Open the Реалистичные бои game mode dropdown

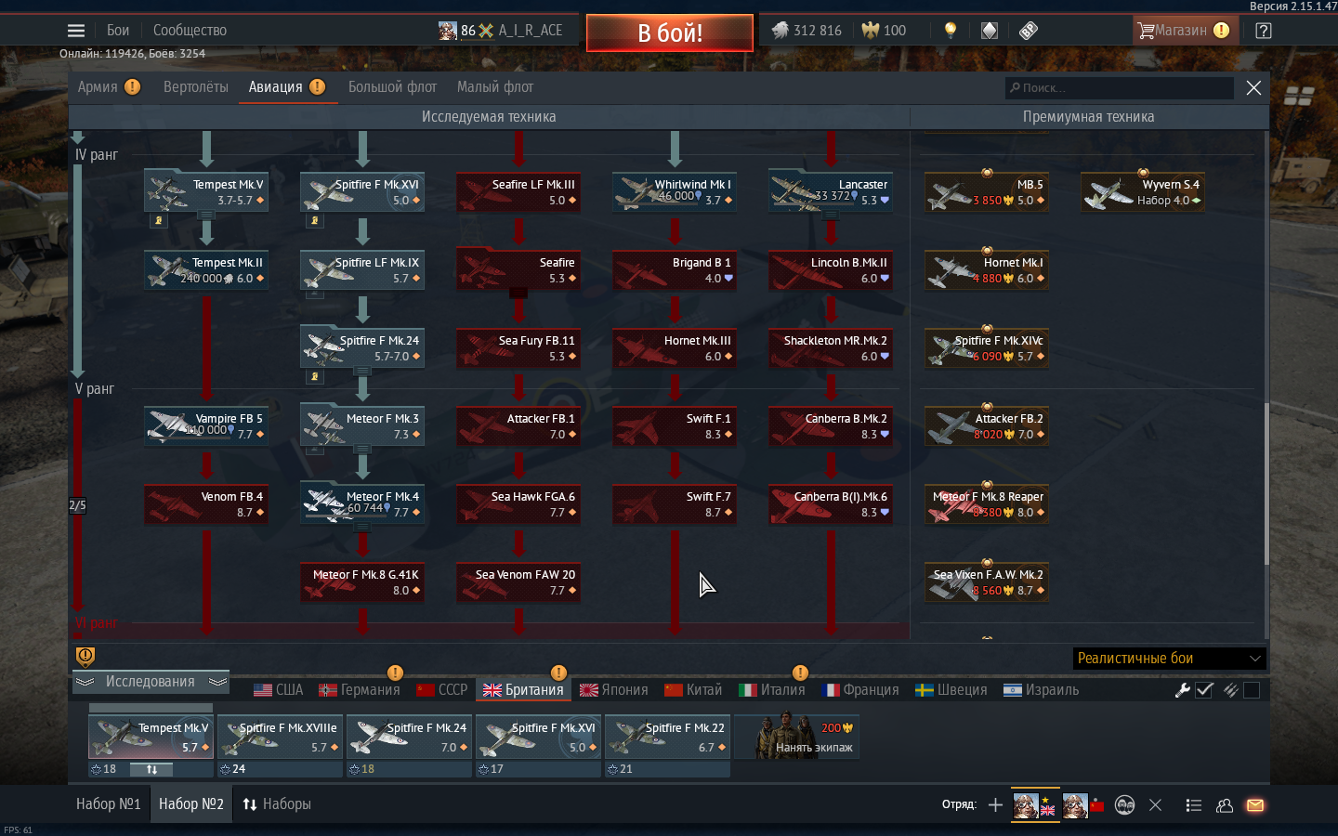click(1169, 659)
